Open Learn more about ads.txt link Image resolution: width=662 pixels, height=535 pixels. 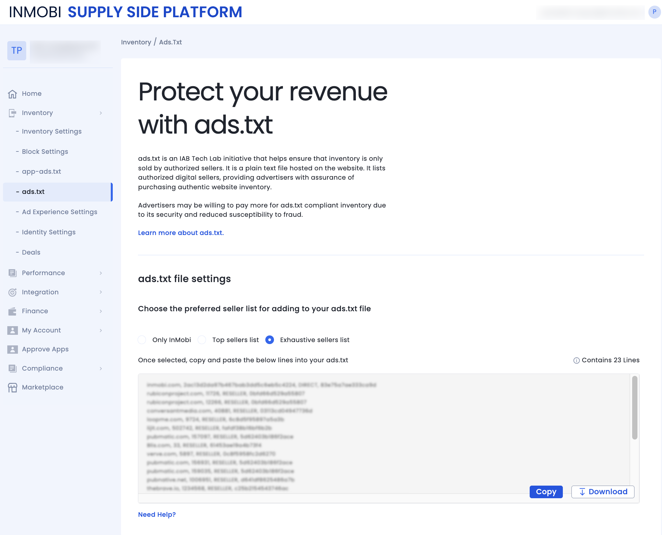tap(181, 233)
